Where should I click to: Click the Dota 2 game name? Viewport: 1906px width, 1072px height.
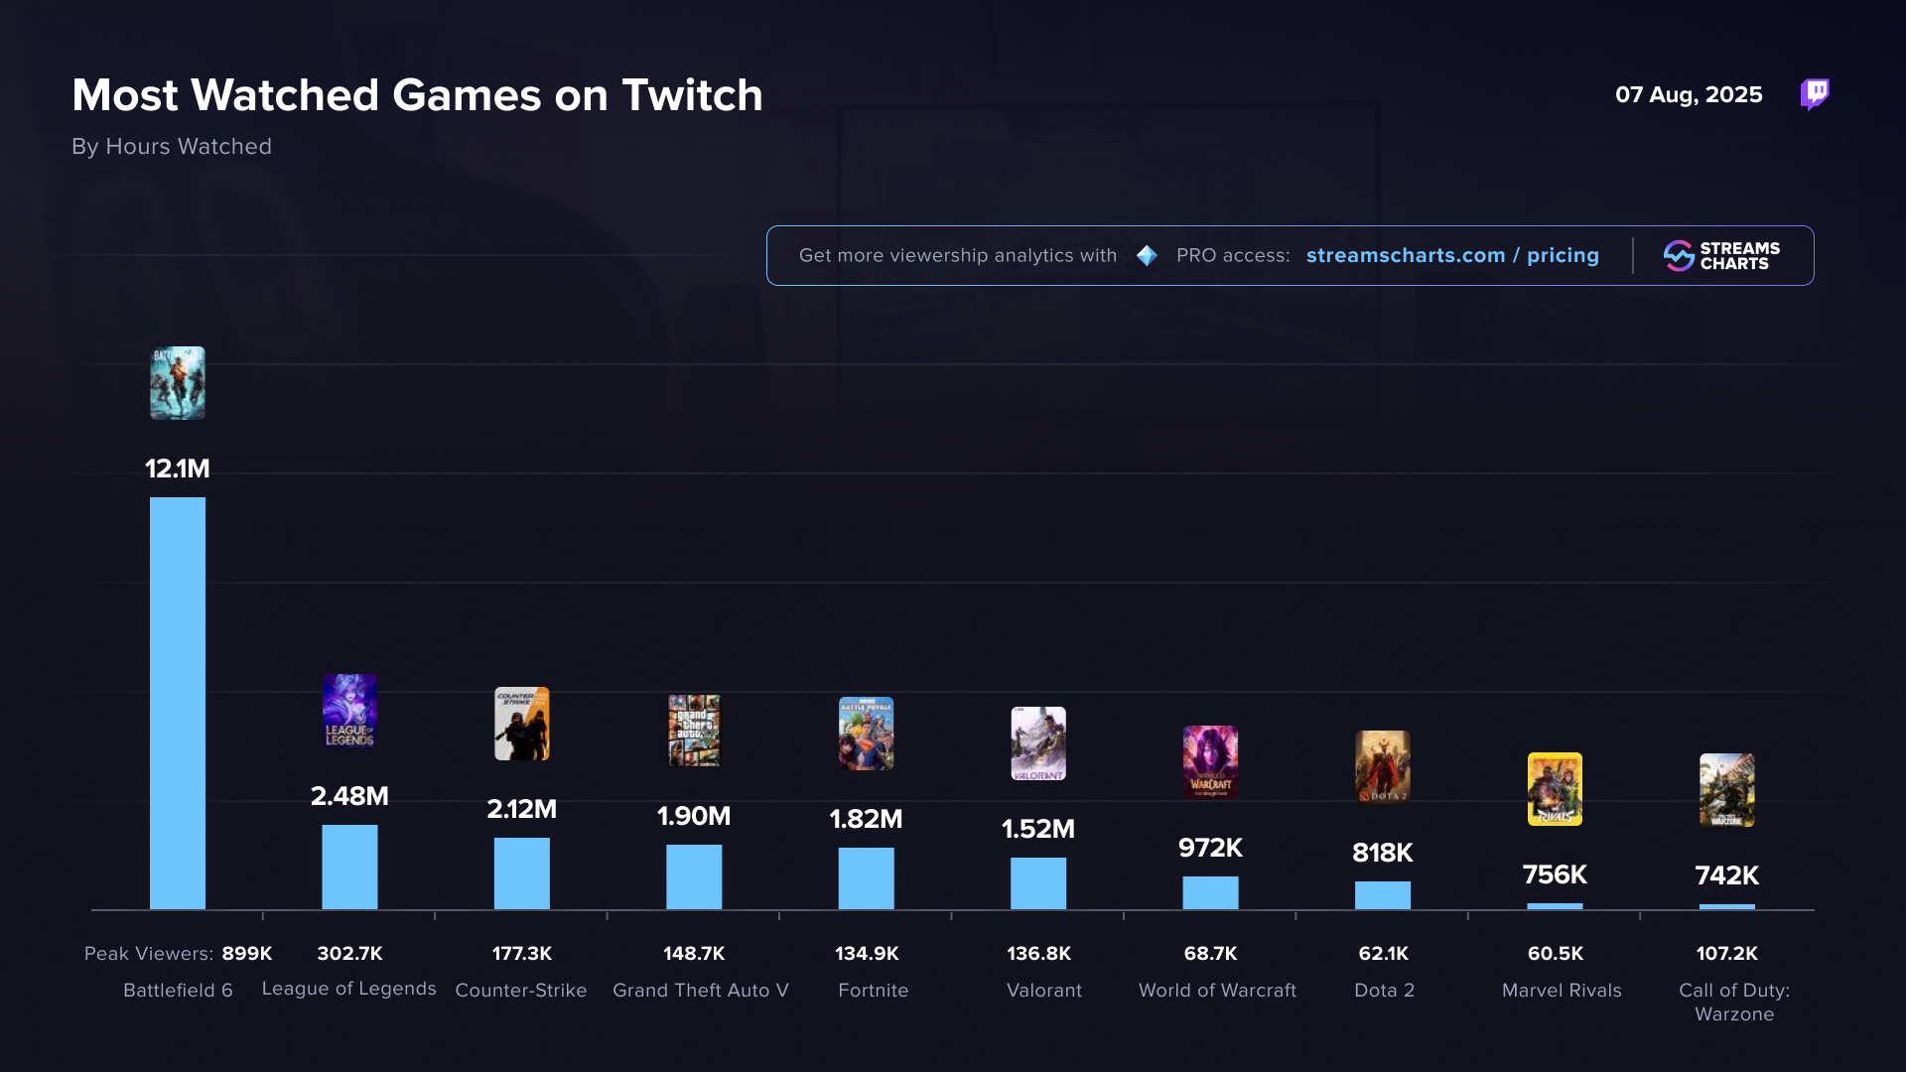pos(1384,991)
